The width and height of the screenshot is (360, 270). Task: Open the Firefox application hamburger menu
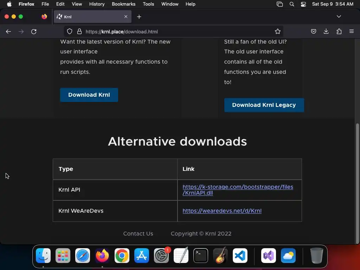[351, 31]
